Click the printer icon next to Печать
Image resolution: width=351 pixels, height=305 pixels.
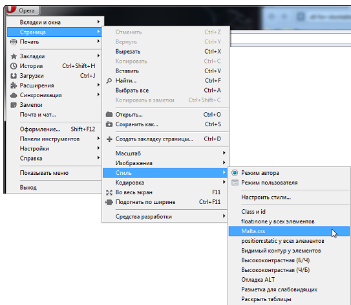pos(14,42)
